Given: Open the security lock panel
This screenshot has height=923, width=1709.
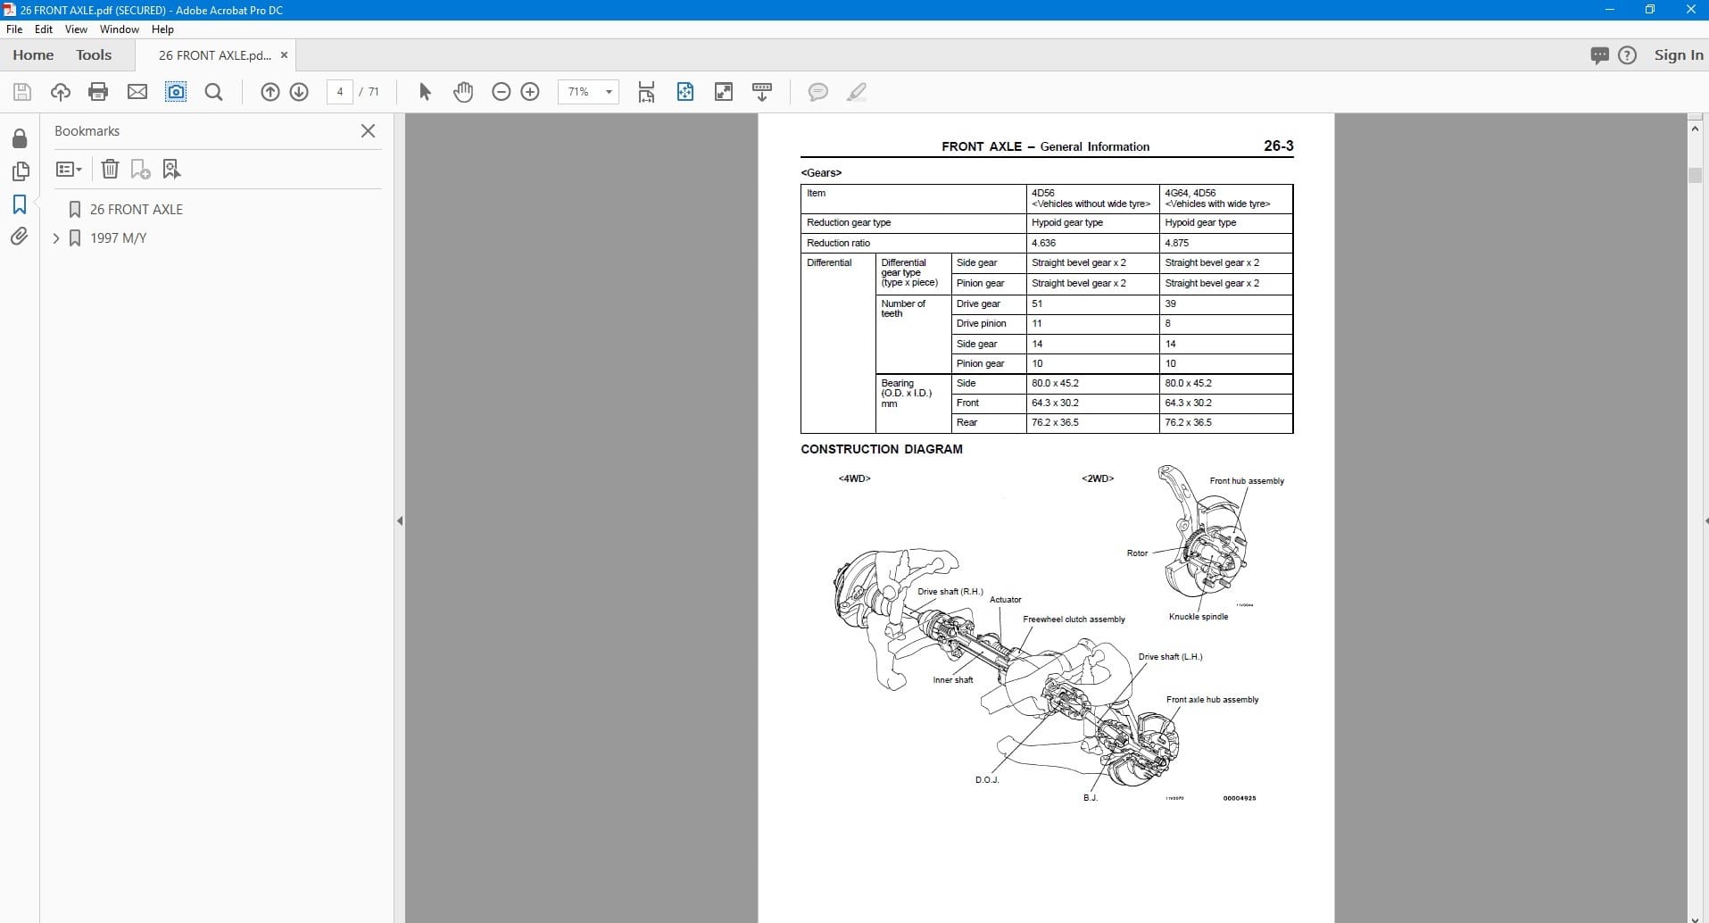Looking at the screenshot, I should point(20,137).
